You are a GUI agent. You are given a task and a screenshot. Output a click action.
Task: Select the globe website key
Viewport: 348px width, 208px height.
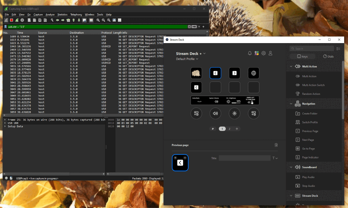(x=254, y=73)
